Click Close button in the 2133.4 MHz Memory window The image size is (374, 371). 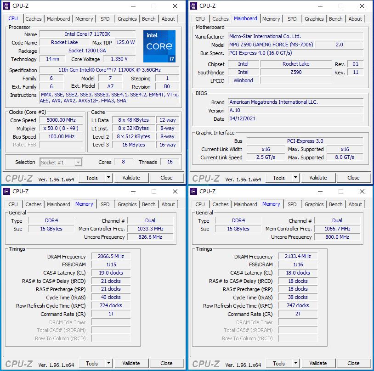point(353,363)
